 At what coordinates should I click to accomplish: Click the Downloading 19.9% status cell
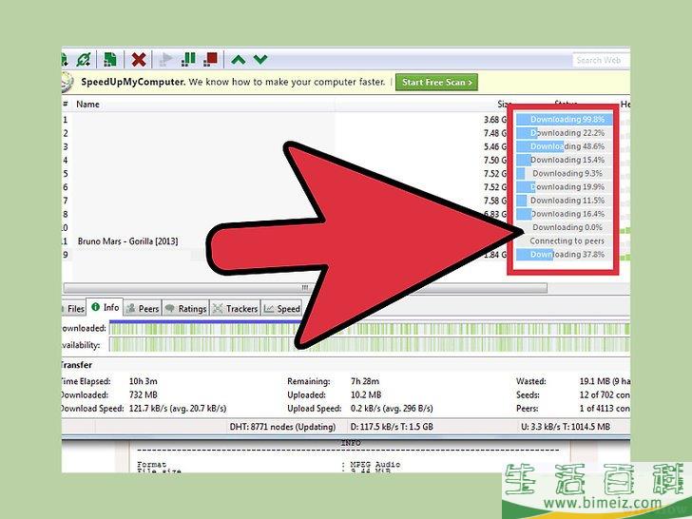click(565, 187)
